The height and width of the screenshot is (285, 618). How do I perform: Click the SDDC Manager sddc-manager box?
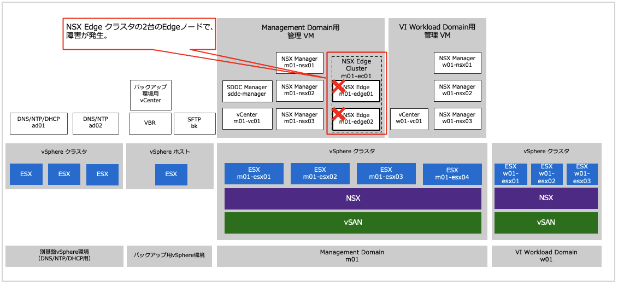coord(247,91)
